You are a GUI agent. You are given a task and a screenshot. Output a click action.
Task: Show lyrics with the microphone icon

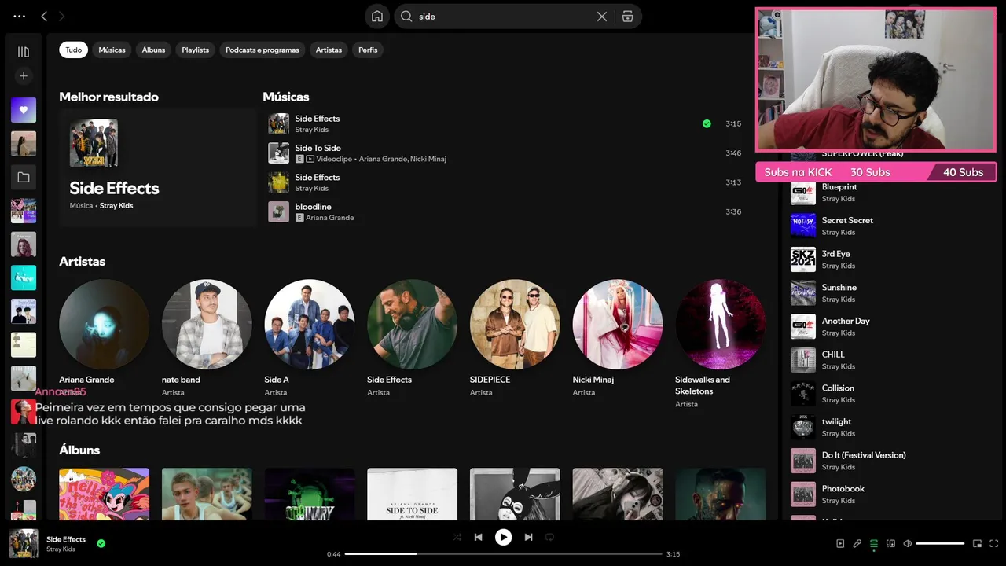coord(857,543)
